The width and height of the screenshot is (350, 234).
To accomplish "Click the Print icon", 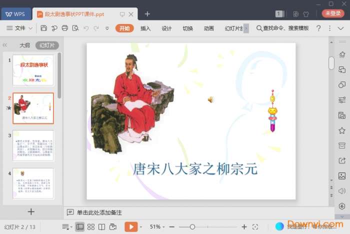I will [x=65, y=28].
